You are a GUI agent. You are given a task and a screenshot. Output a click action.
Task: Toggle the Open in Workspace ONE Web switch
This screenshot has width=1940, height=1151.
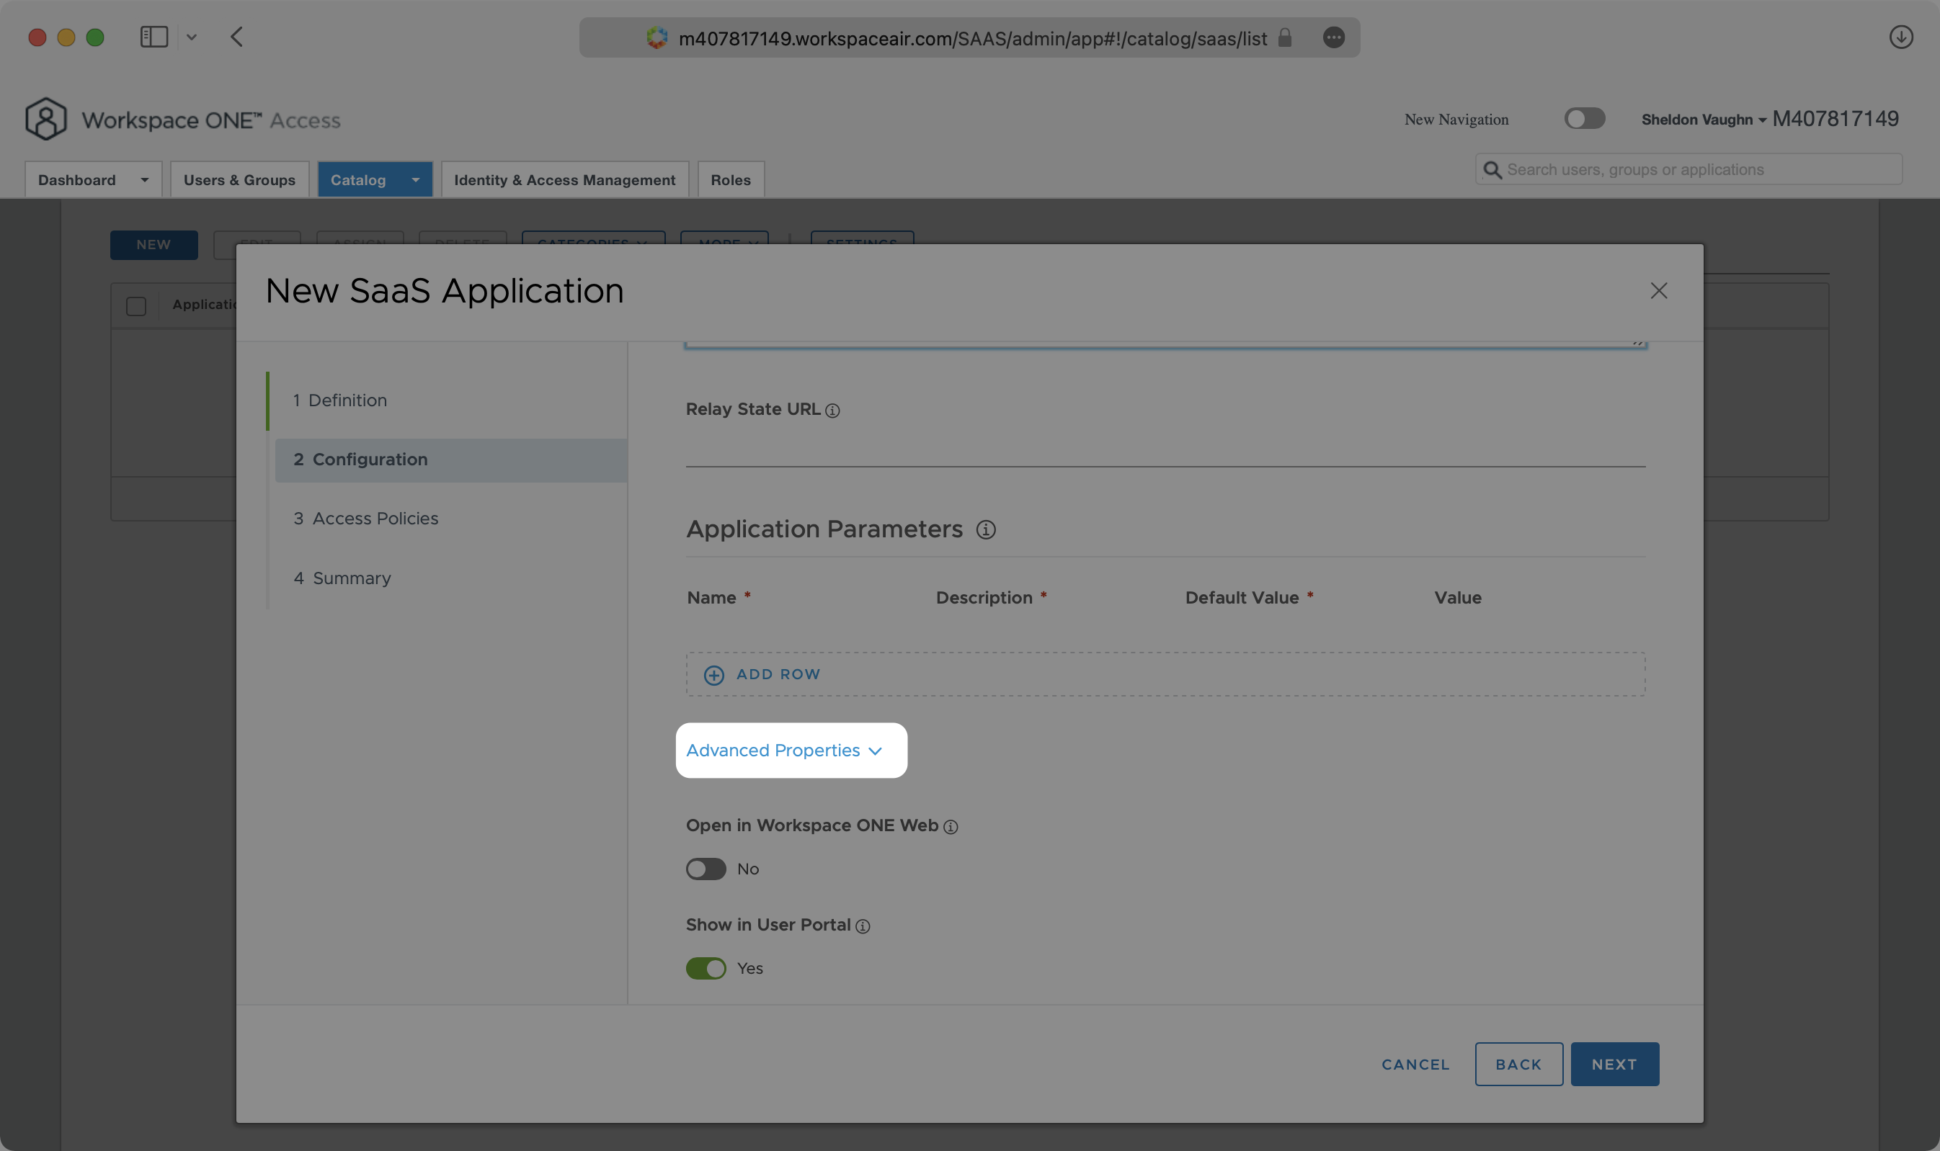[x=705, y=866]
